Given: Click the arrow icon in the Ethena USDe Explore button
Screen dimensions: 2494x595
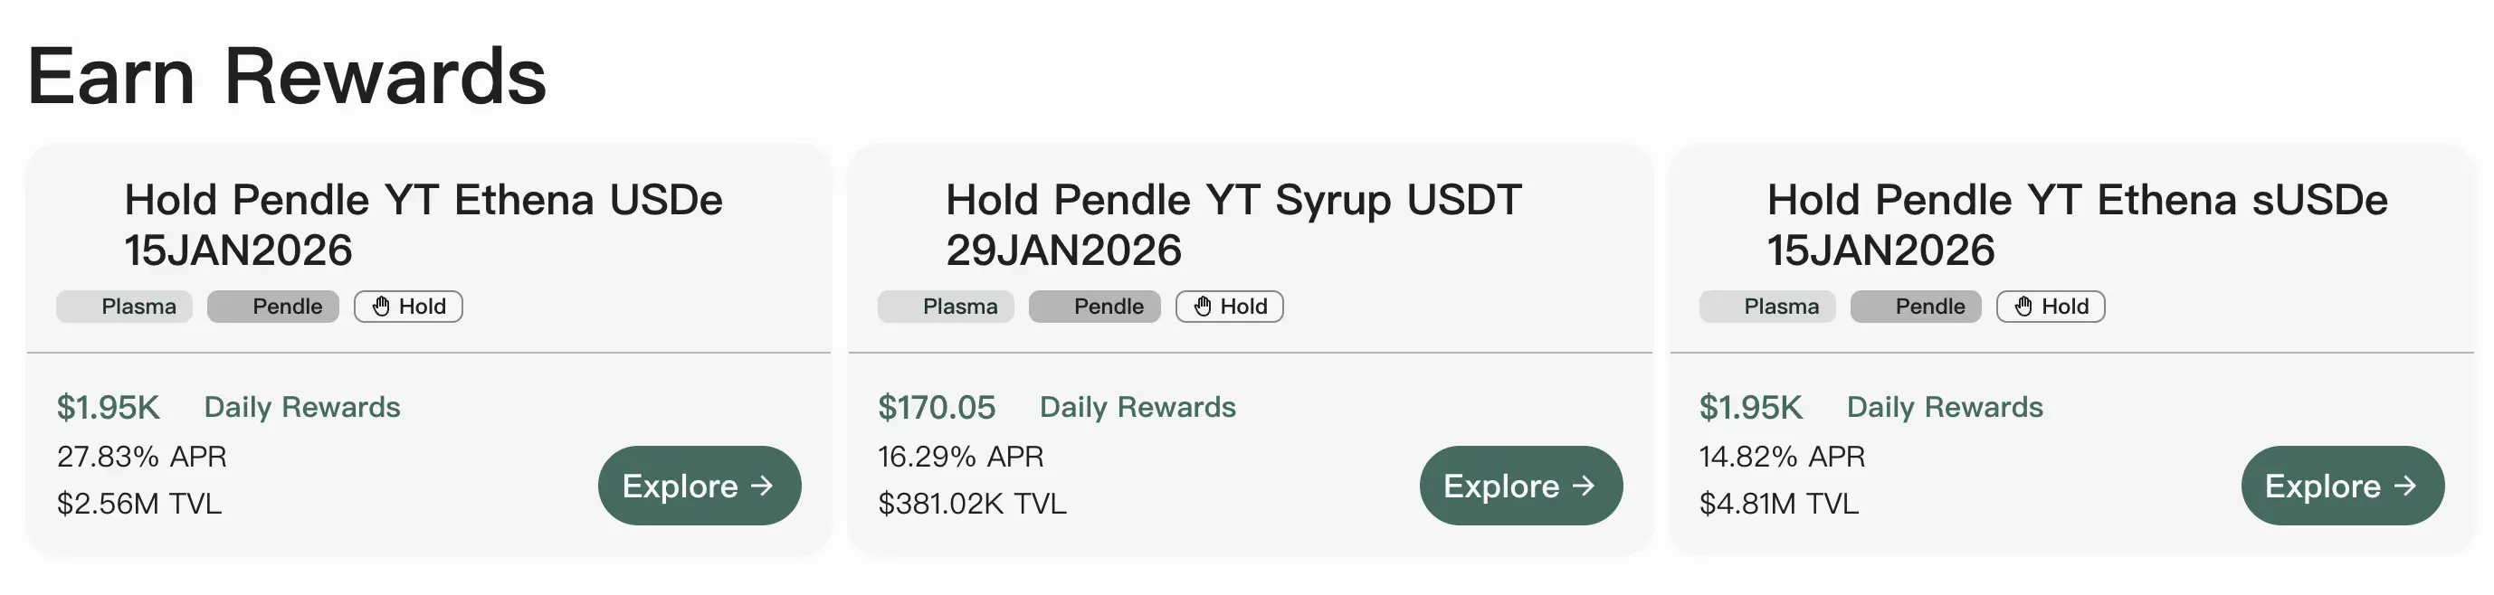Looking at the screenshot, I should tap(763, 486).
